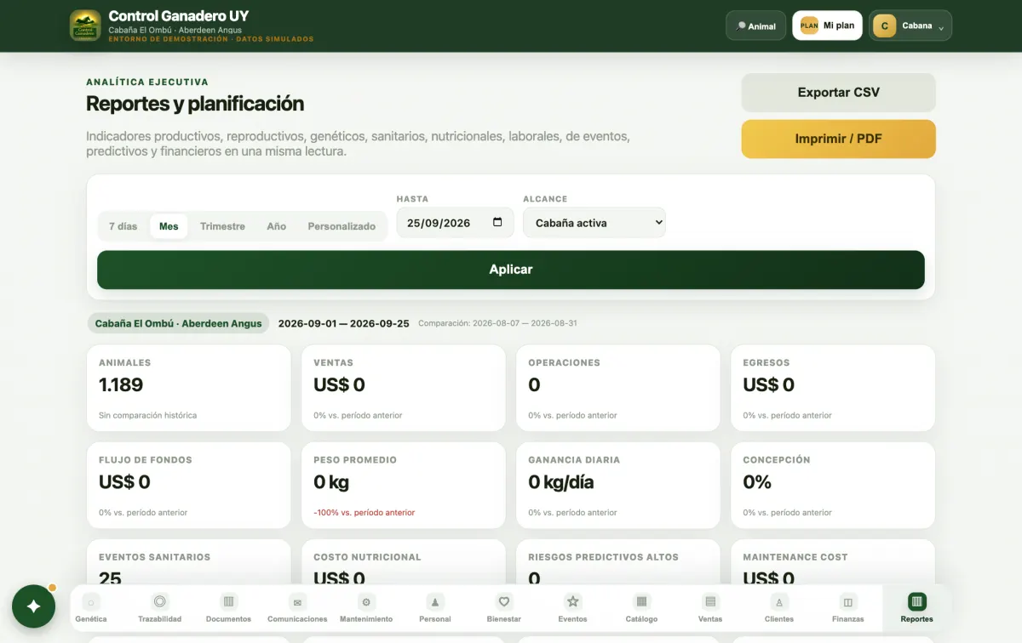The image size is (1022, 643).
Task: Select the Personalizado period
Action: [342, 226]
